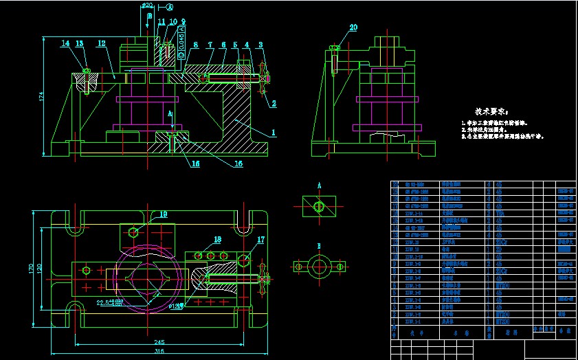Click part callout number 2
This screenshot has height=360, width=578.
[273, 104]
